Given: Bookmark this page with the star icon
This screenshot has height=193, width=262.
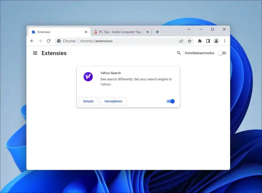Looking at the screenshot, I should point(190,41).
